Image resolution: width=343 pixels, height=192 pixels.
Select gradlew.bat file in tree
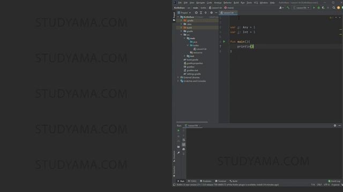pos(191,70)
